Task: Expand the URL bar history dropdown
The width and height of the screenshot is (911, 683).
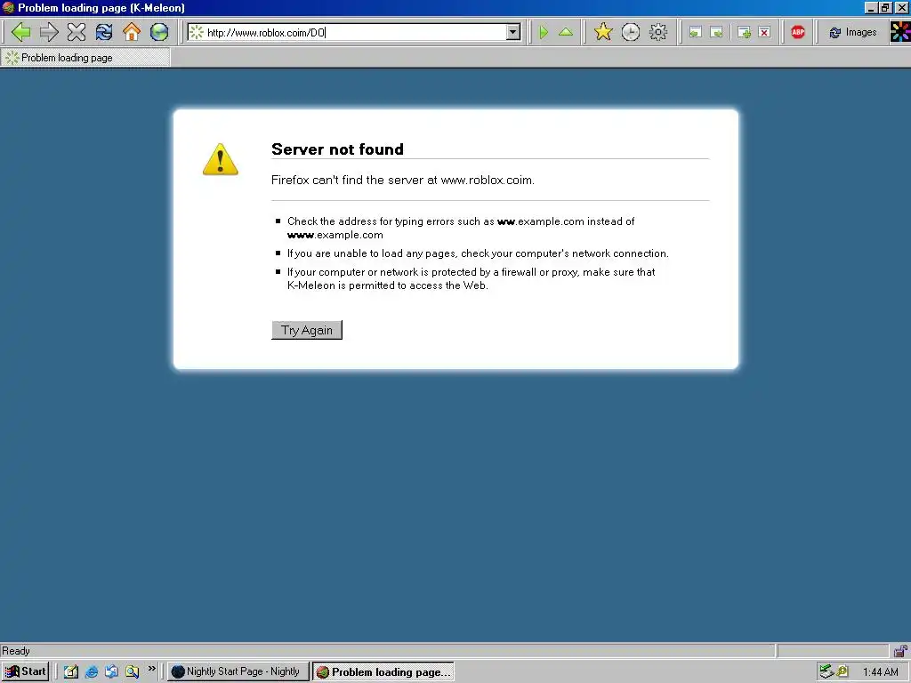Action: point(513,33)
